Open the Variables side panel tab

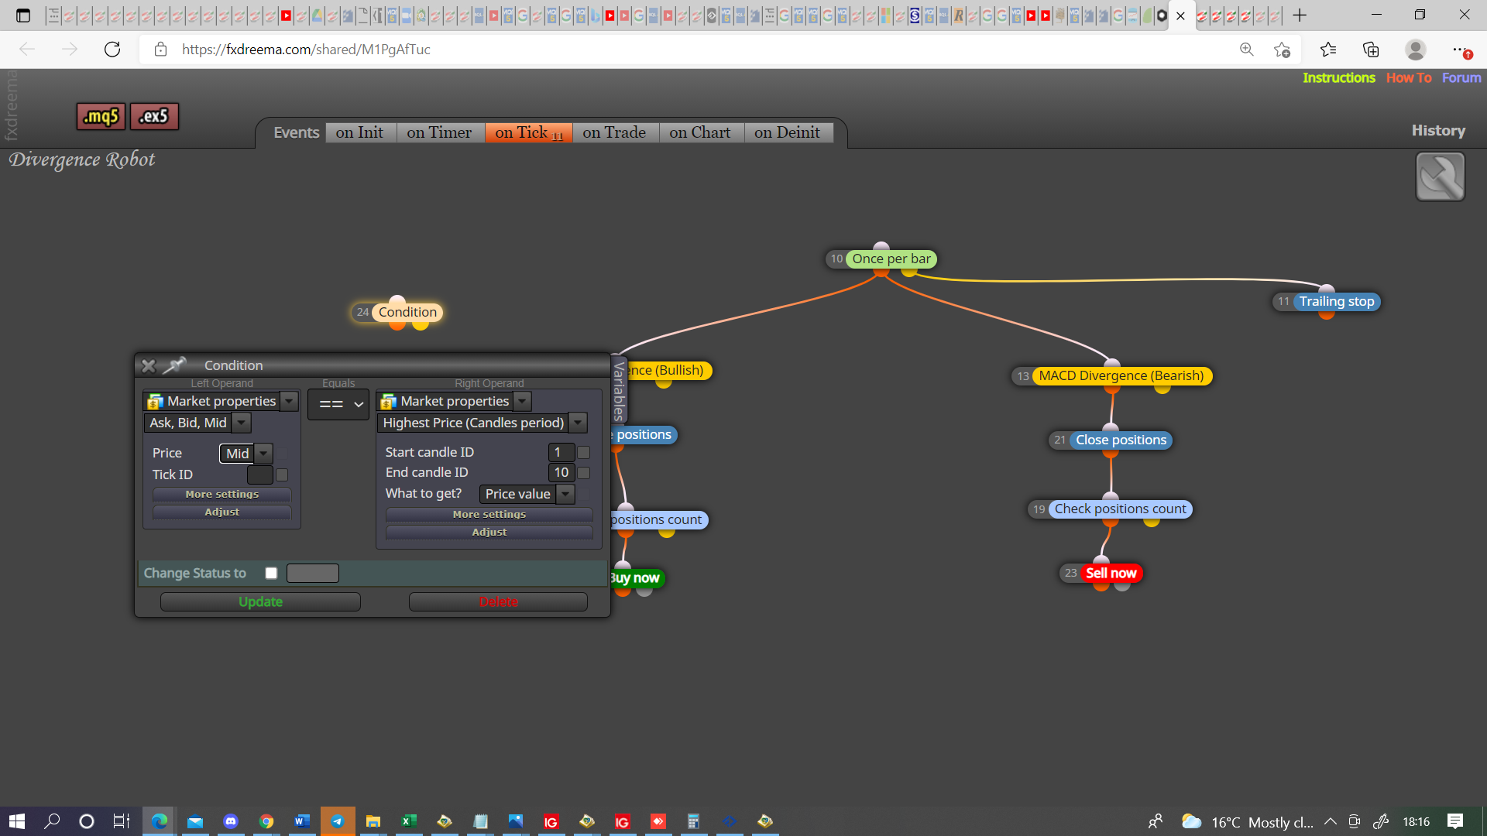(x=618, y=389)
